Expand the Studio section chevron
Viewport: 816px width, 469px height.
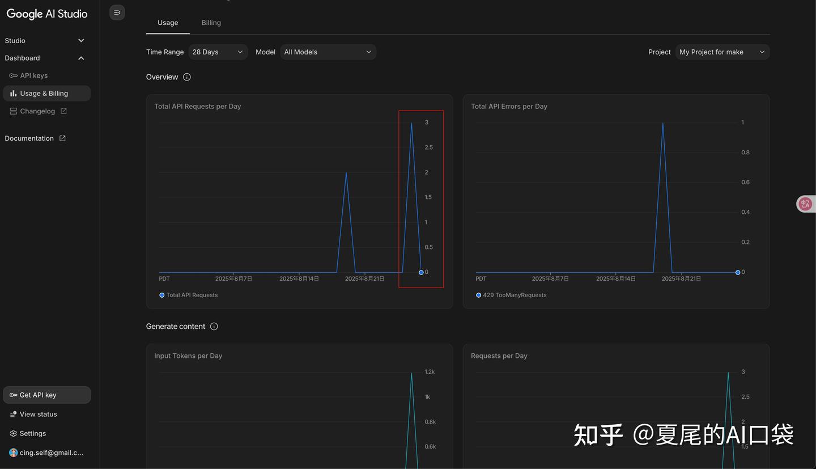point(81,41)
